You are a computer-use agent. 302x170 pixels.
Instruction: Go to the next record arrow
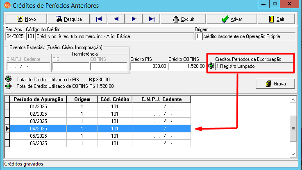pyautogui.click(x=134, y=19)
